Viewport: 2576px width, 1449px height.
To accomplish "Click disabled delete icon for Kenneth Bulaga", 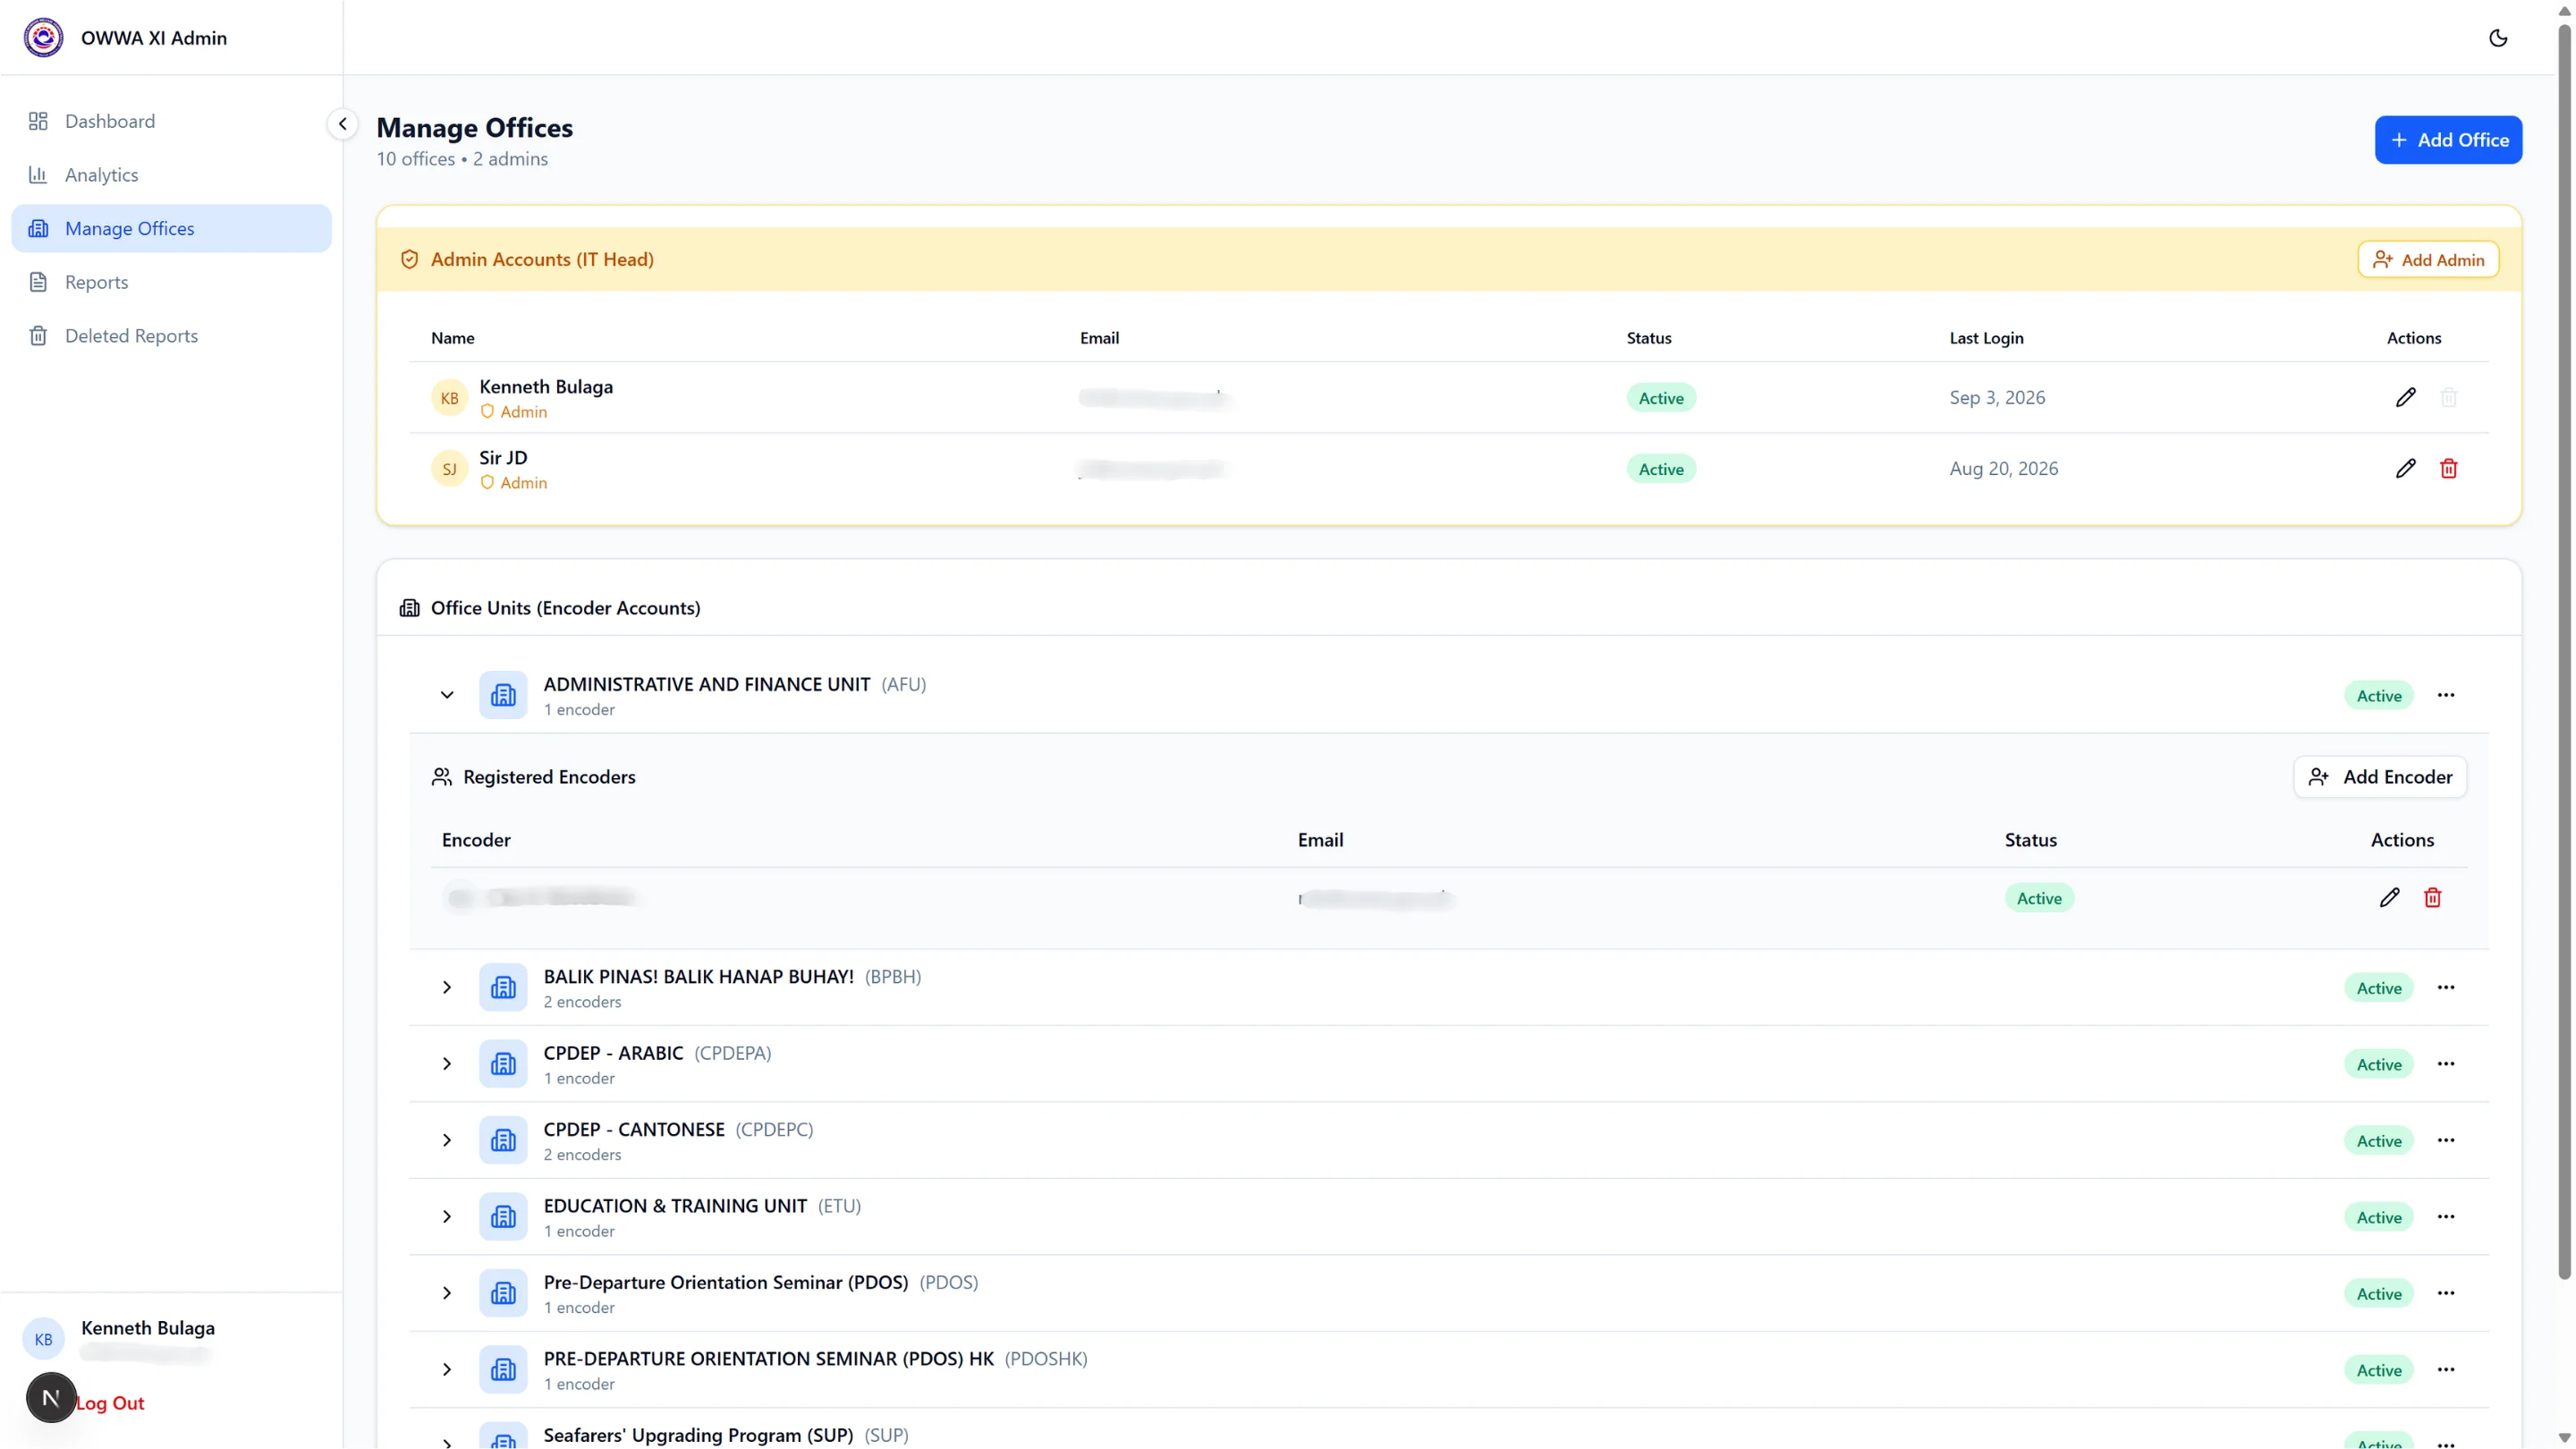I will pos(2448,398).
